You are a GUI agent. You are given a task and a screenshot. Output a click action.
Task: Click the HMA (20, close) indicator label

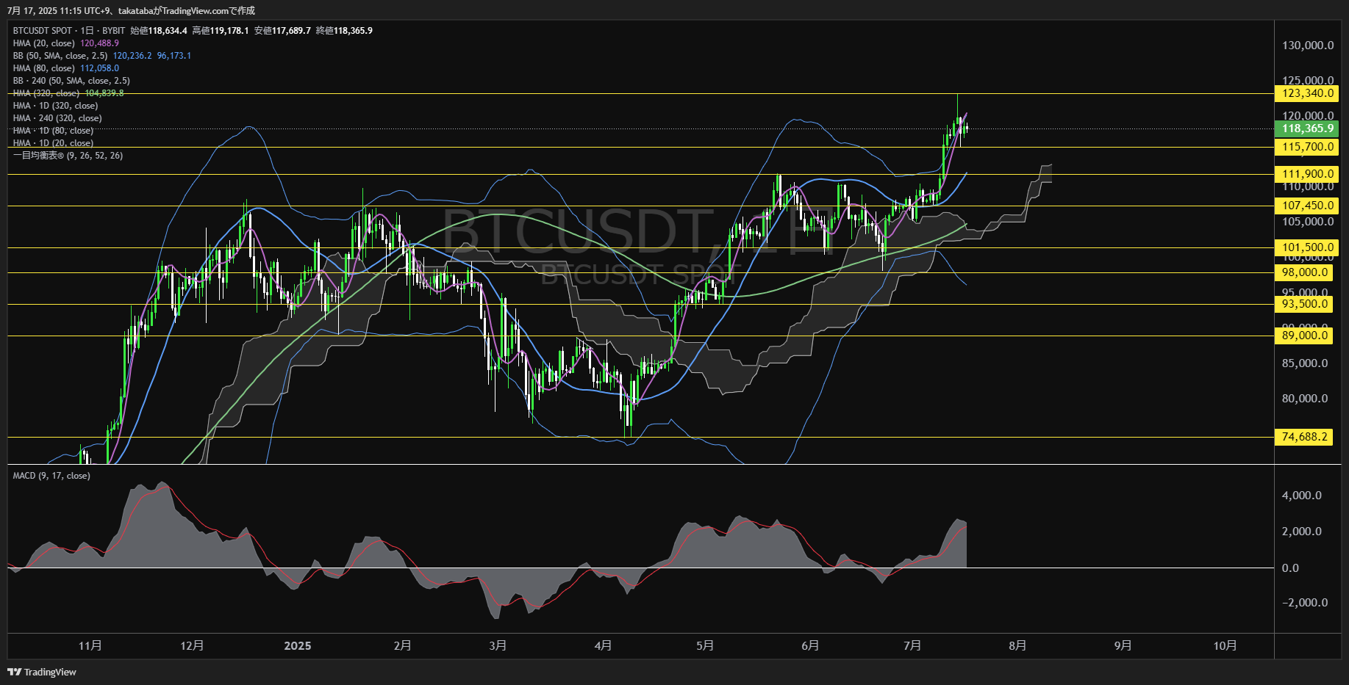tap(44, 43)
